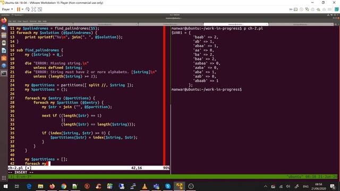This screenshot has height=191, width=340.
Task: Click the network adapter icon in VMware toolbar
Action: pos(307,10)
